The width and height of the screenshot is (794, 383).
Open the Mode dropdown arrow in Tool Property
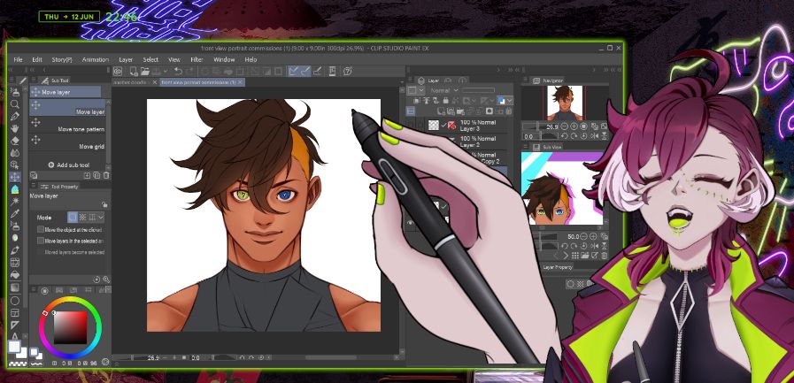click(101, 217)
